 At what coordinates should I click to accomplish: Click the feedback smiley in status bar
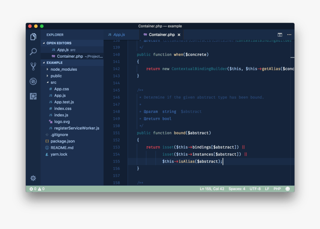coord(288,189)
